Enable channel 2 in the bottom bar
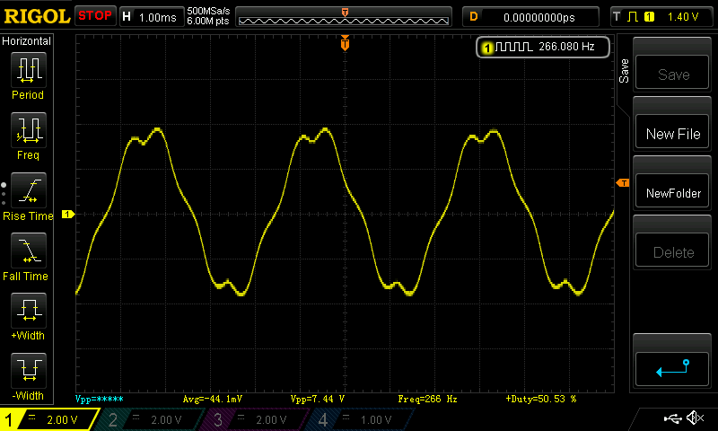 [x=153, y=419]
